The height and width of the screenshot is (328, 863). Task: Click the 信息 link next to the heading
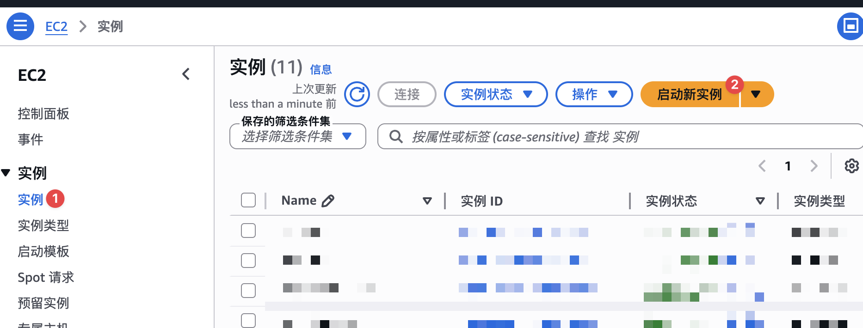coord(321,69)
